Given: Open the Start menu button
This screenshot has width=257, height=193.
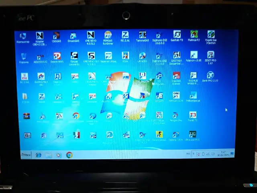Looking at the screenshot, I should (x=26, y=155).
